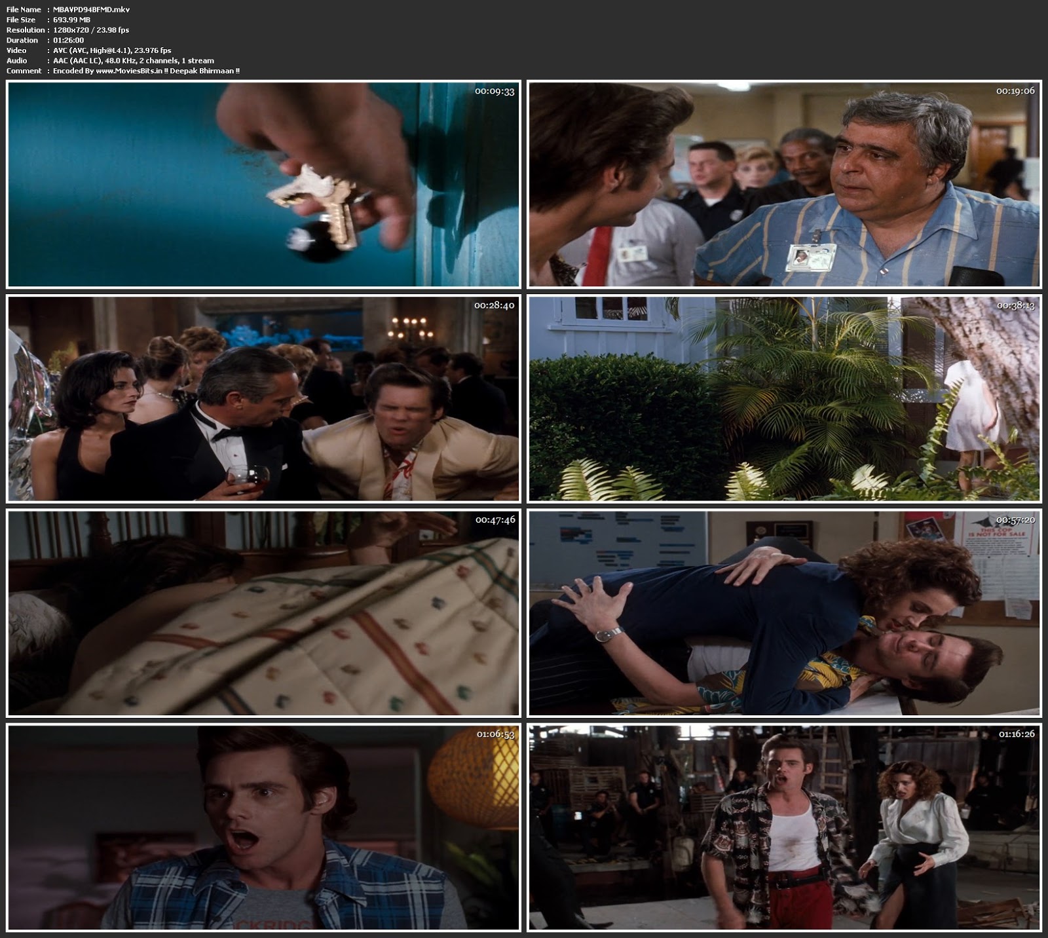
Task: Click the 00:28:40 timestamp label
Action: point(495,305)
